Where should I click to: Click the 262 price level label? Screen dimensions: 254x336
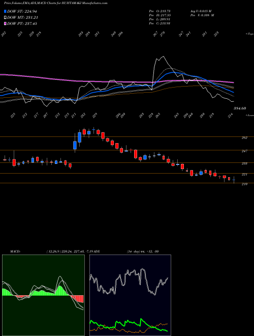click(244, 138)
